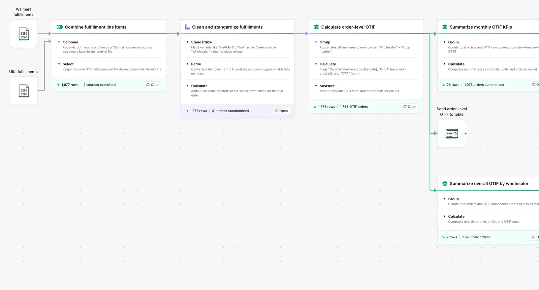Click the arrow icon next to "26 rows"
The width and height of the screenshot is (539, 290).
coord(443,85)
